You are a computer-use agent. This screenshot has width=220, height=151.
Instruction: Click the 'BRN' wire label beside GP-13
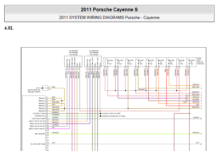tap(54, 87)
